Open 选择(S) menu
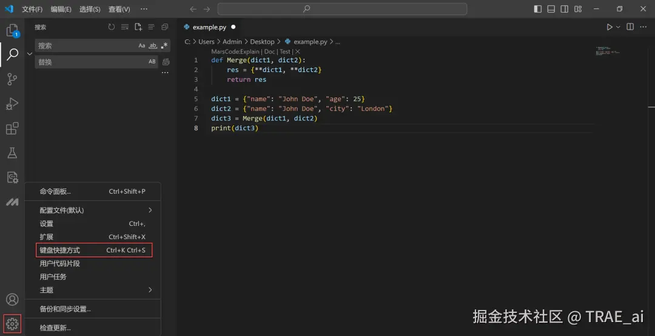The image size is (655, 336). (x=90, y=9)
